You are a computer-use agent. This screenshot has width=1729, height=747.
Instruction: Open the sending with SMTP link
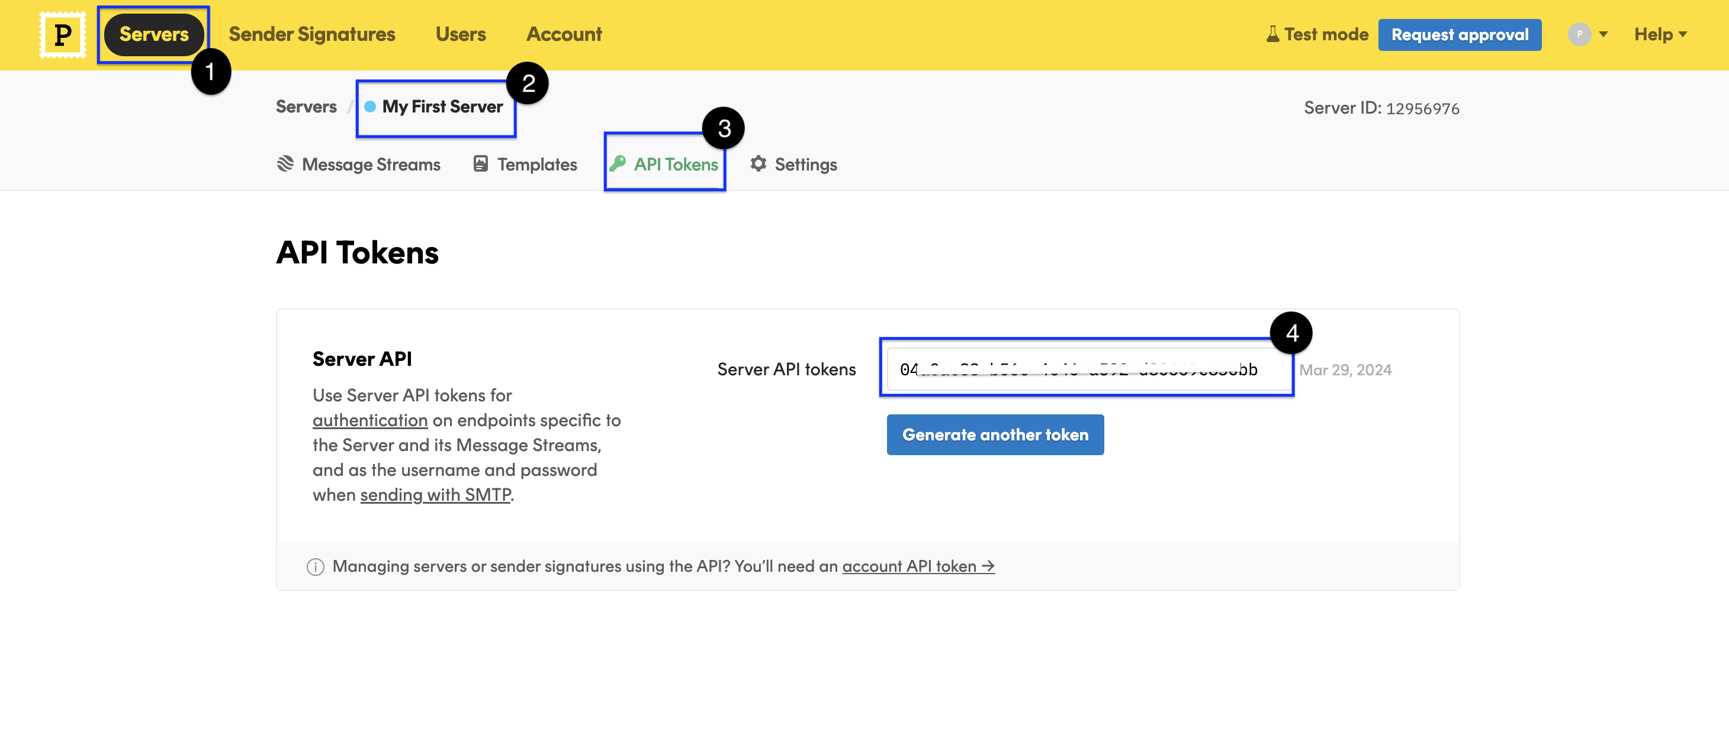point(435,495)
